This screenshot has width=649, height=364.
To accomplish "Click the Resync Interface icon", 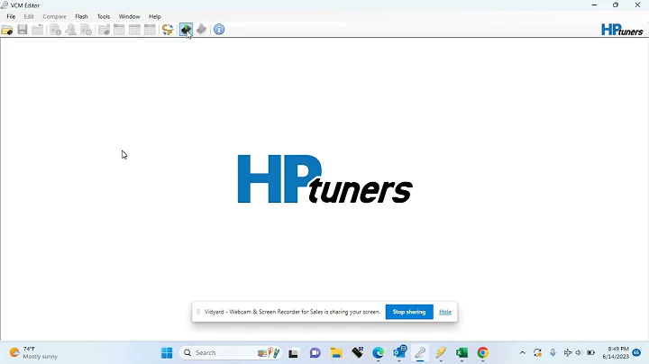I will coord(168,30).
